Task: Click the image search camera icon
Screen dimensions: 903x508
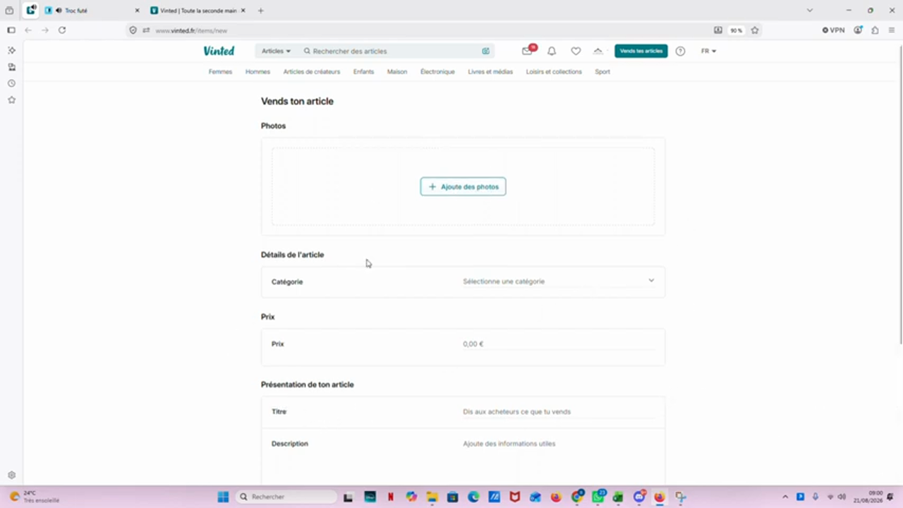Action: 485,51
